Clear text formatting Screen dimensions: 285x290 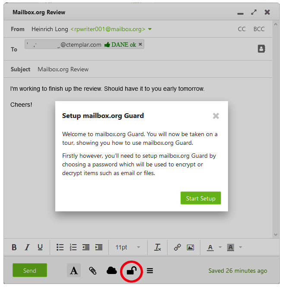158,247
